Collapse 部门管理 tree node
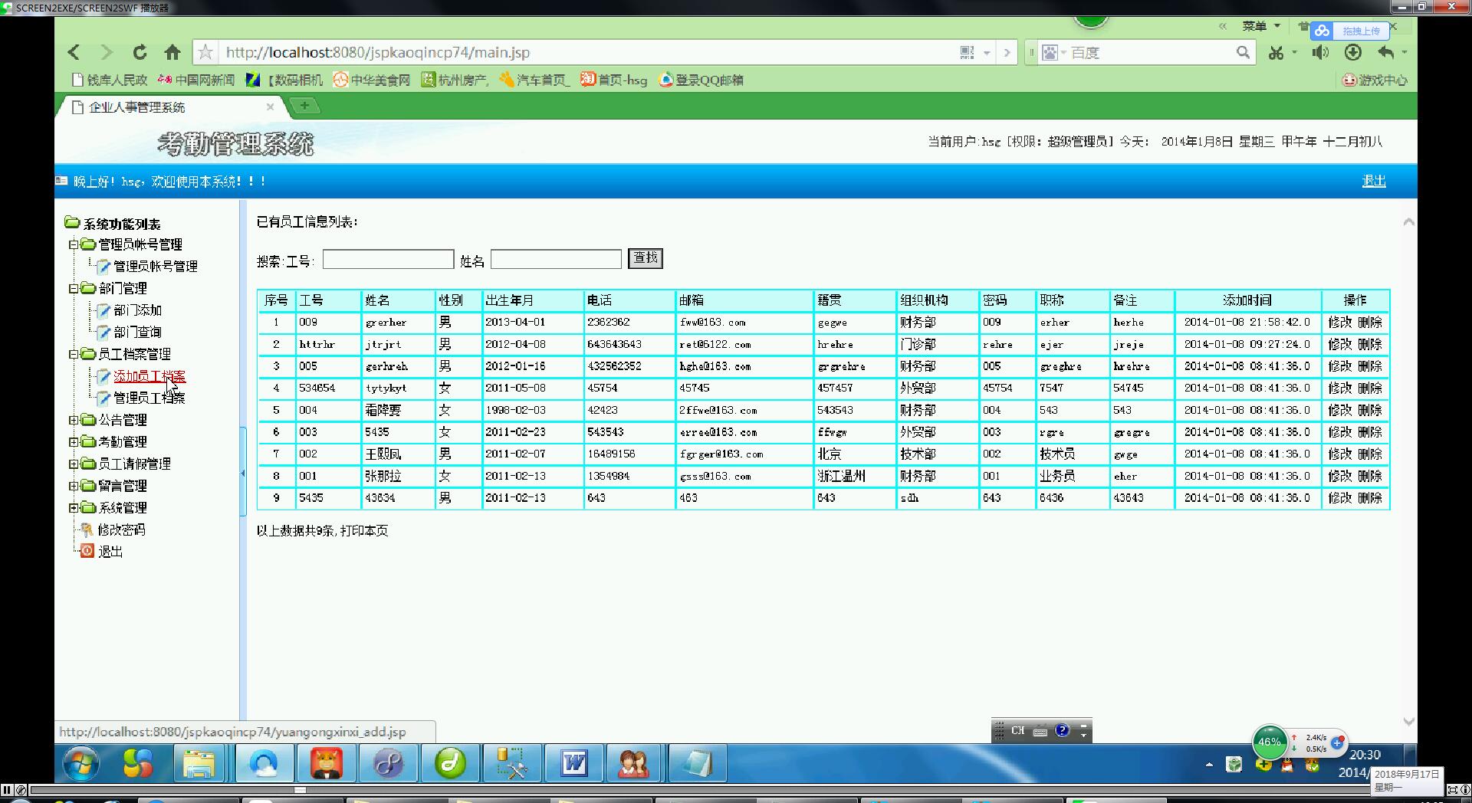The width and height of the screenshot is (1472, 803). tap(74, 288)
